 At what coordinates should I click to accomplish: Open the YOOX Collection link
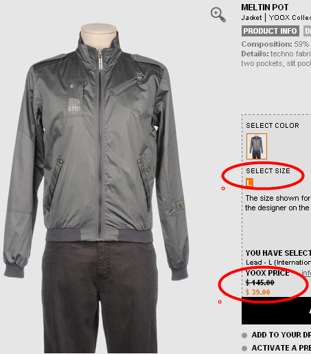290,18
